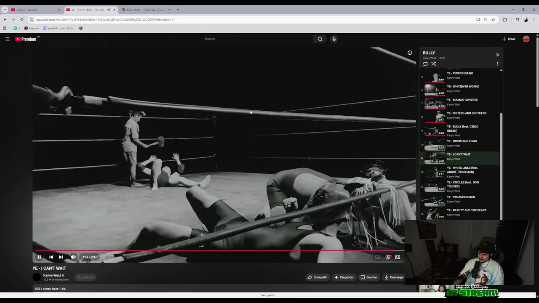Play YE - WHITE LINES feat. André Troutman
539x303 pixels.
(x=460, y=172)
